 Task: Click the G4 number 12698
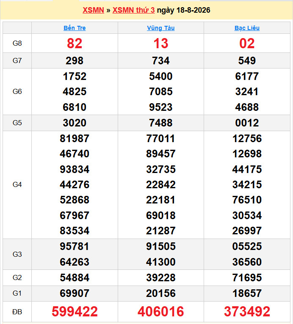pyautogui.click(x=247, y=154)
